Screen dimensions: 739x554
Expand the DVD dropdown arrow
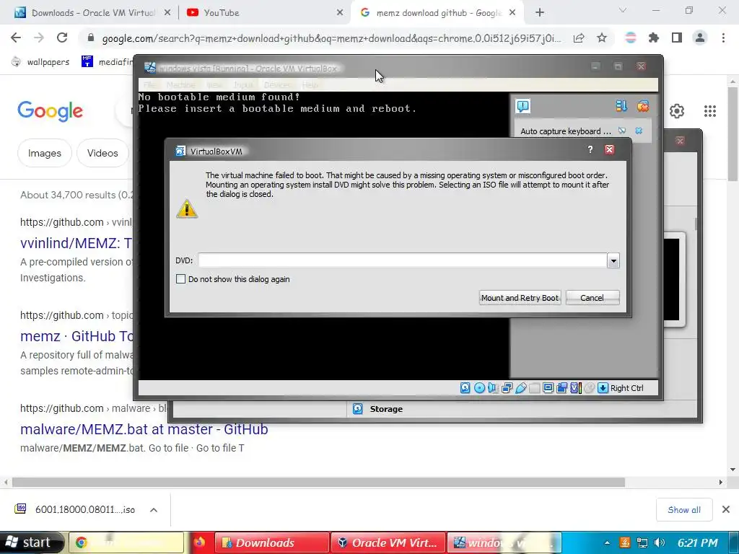(x=613, y=260)
